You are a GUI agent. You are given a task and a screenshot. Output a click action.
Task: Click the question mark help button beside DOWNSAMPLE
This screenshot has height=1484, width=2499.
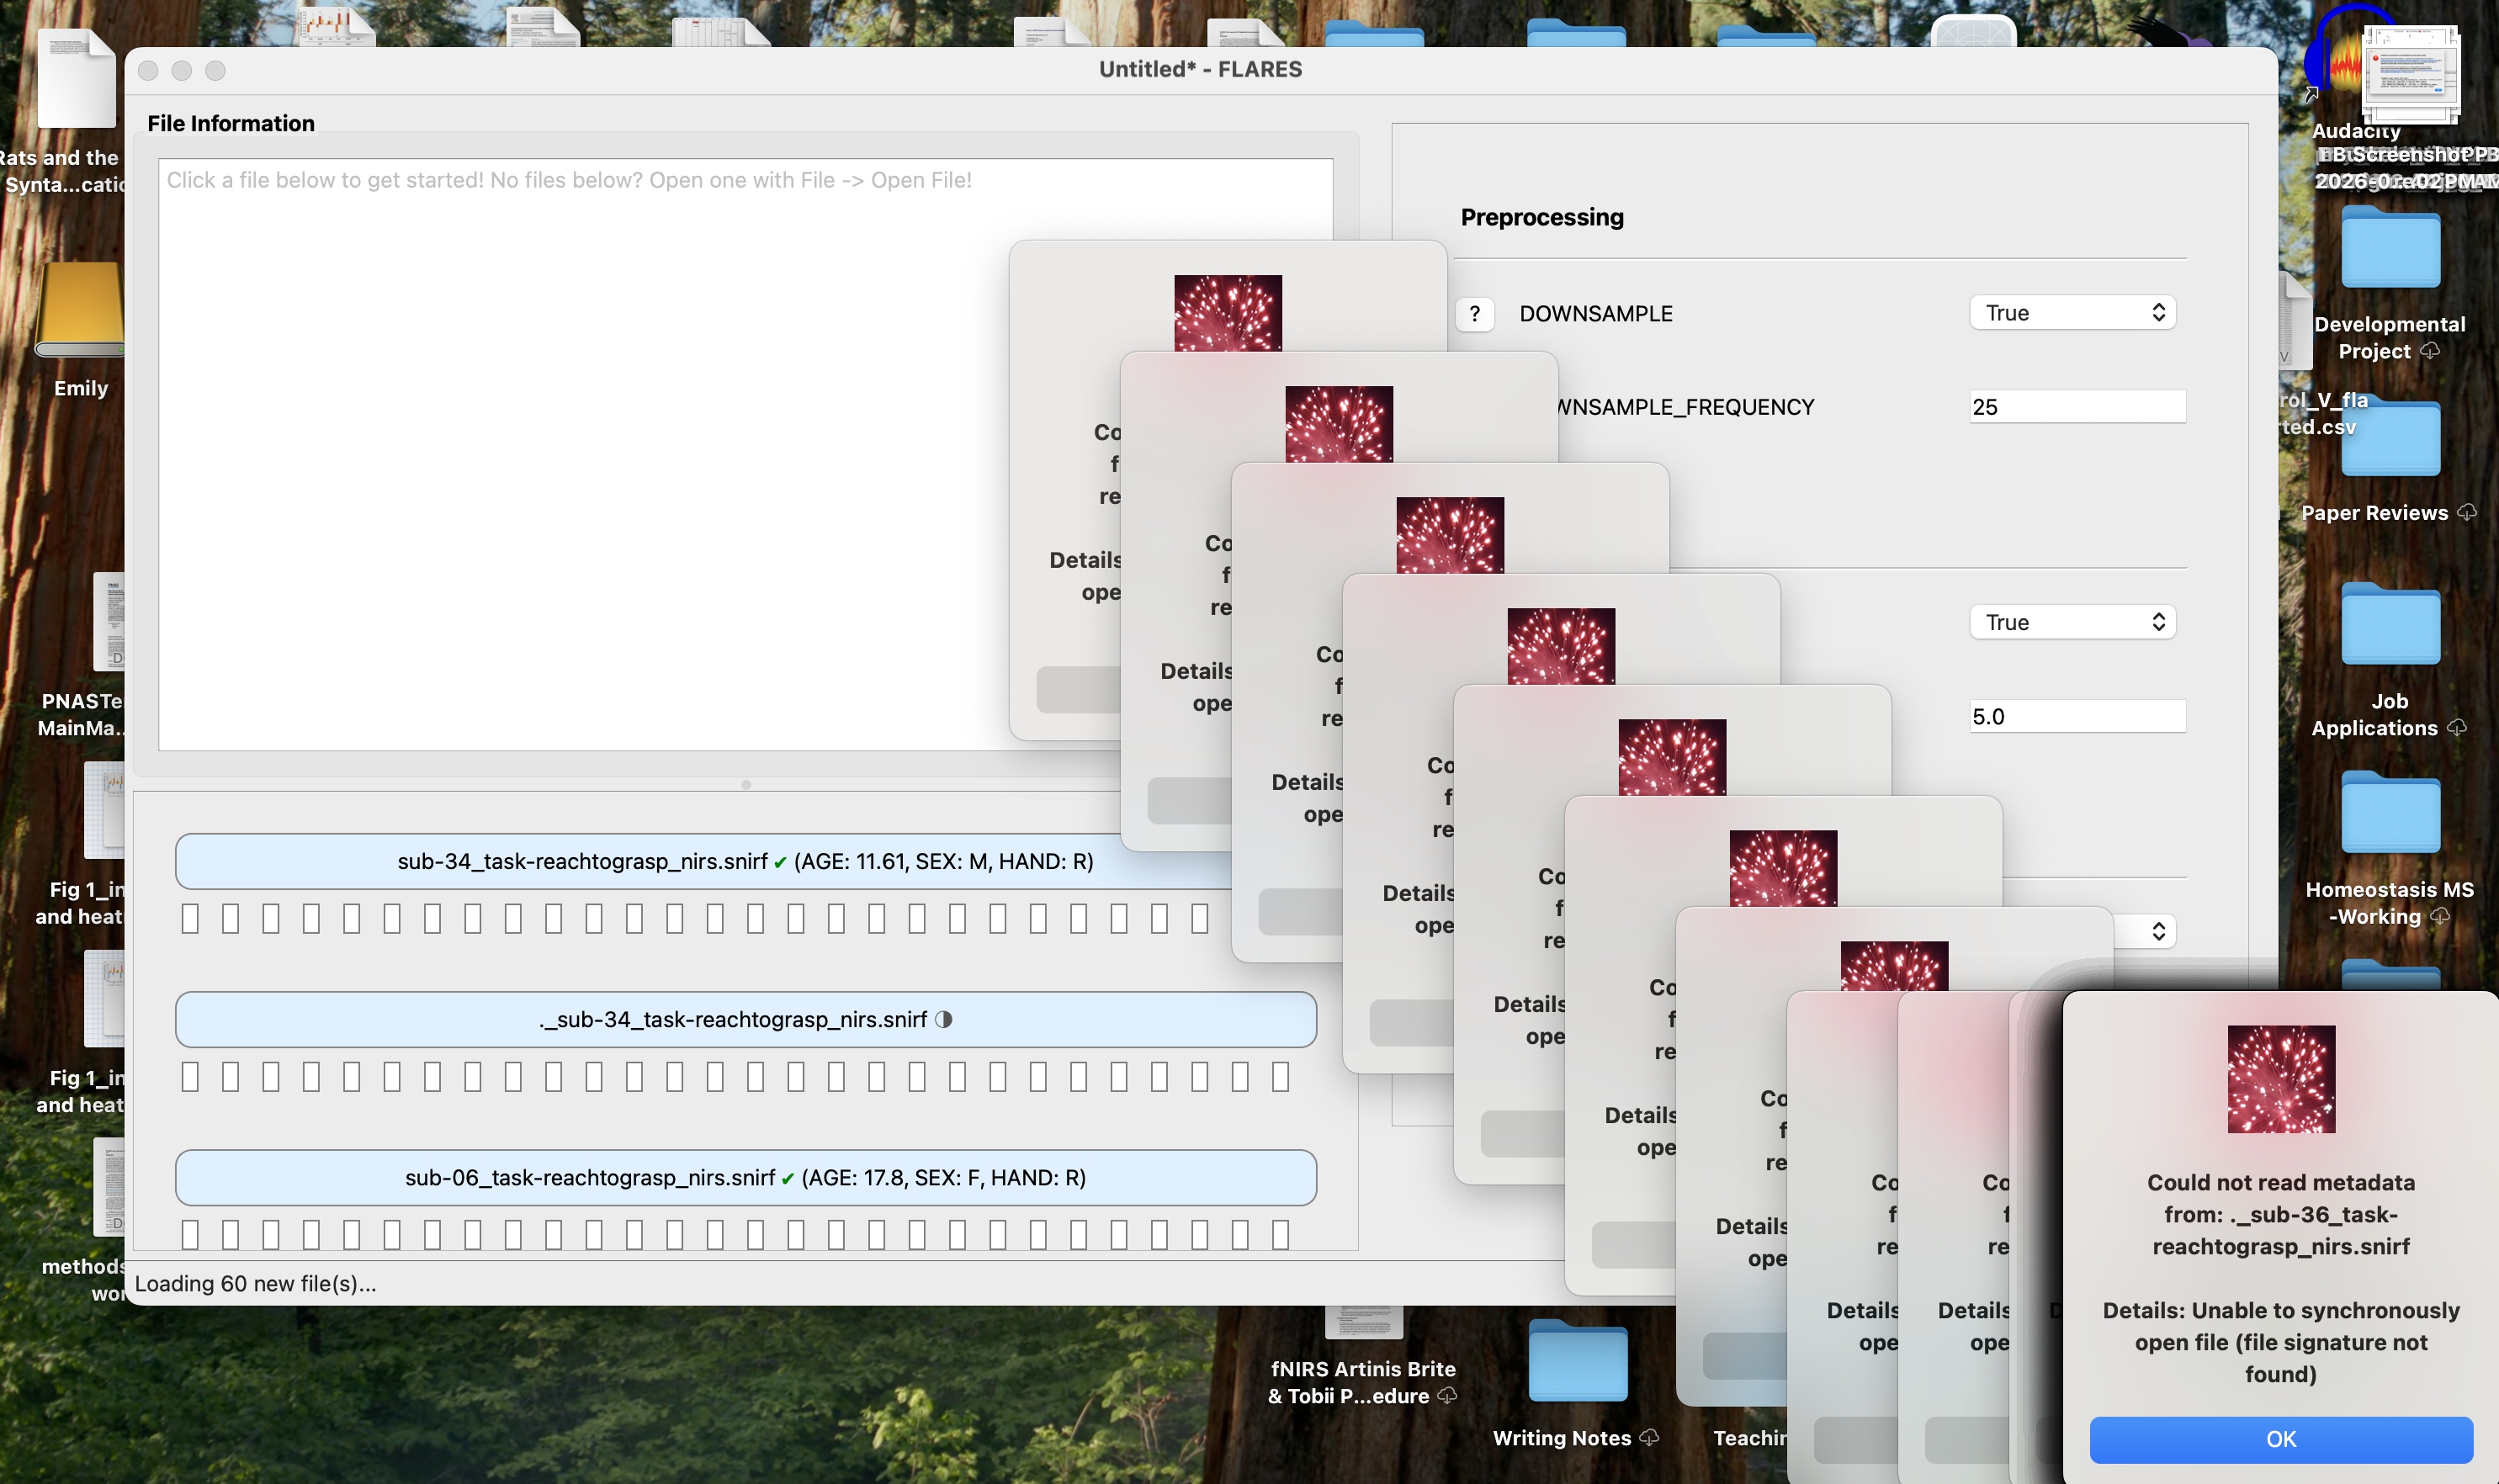click(1474, 314)
